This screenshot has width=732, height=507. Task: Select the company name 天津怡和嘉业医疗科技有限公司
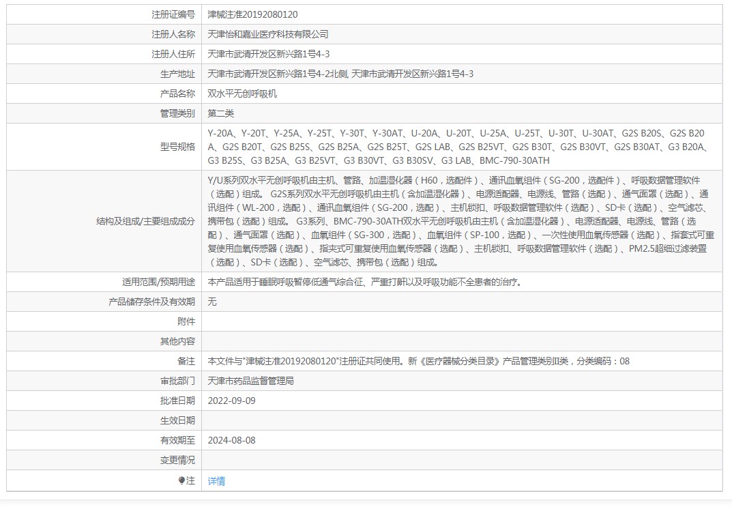point(268,34)
